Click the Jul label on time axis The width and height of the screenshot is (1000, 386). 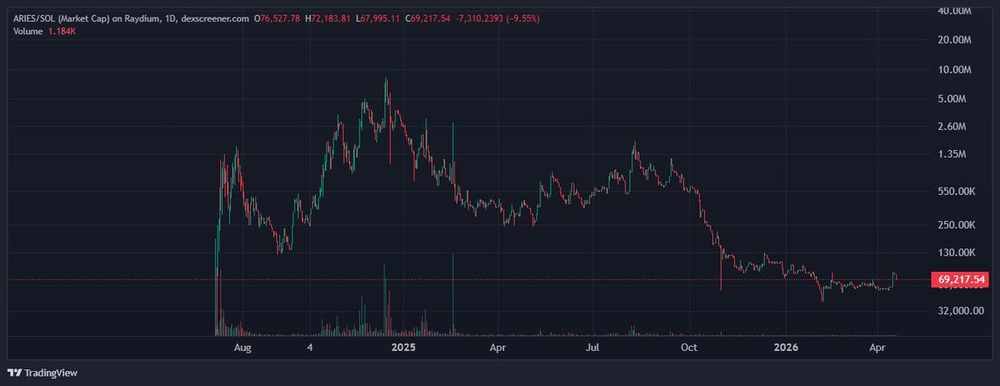pos(593,348)
